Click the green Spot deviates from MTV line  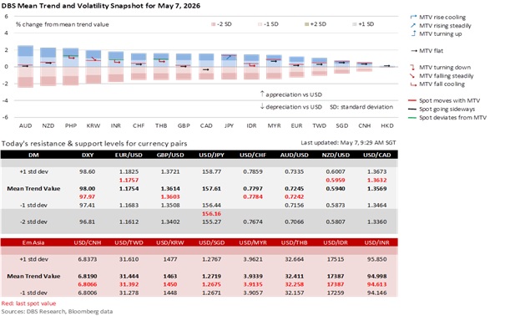pos(412,118)
